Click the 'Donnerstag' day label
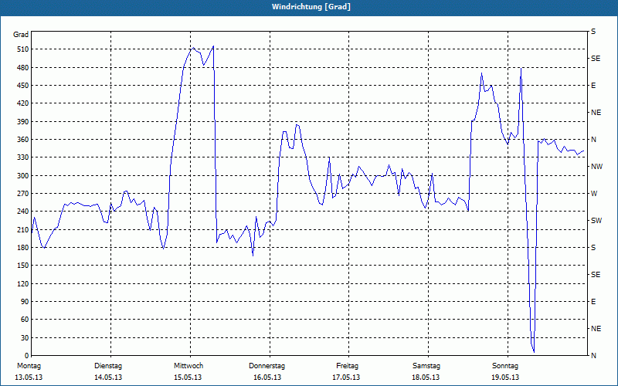 [267, 366]
